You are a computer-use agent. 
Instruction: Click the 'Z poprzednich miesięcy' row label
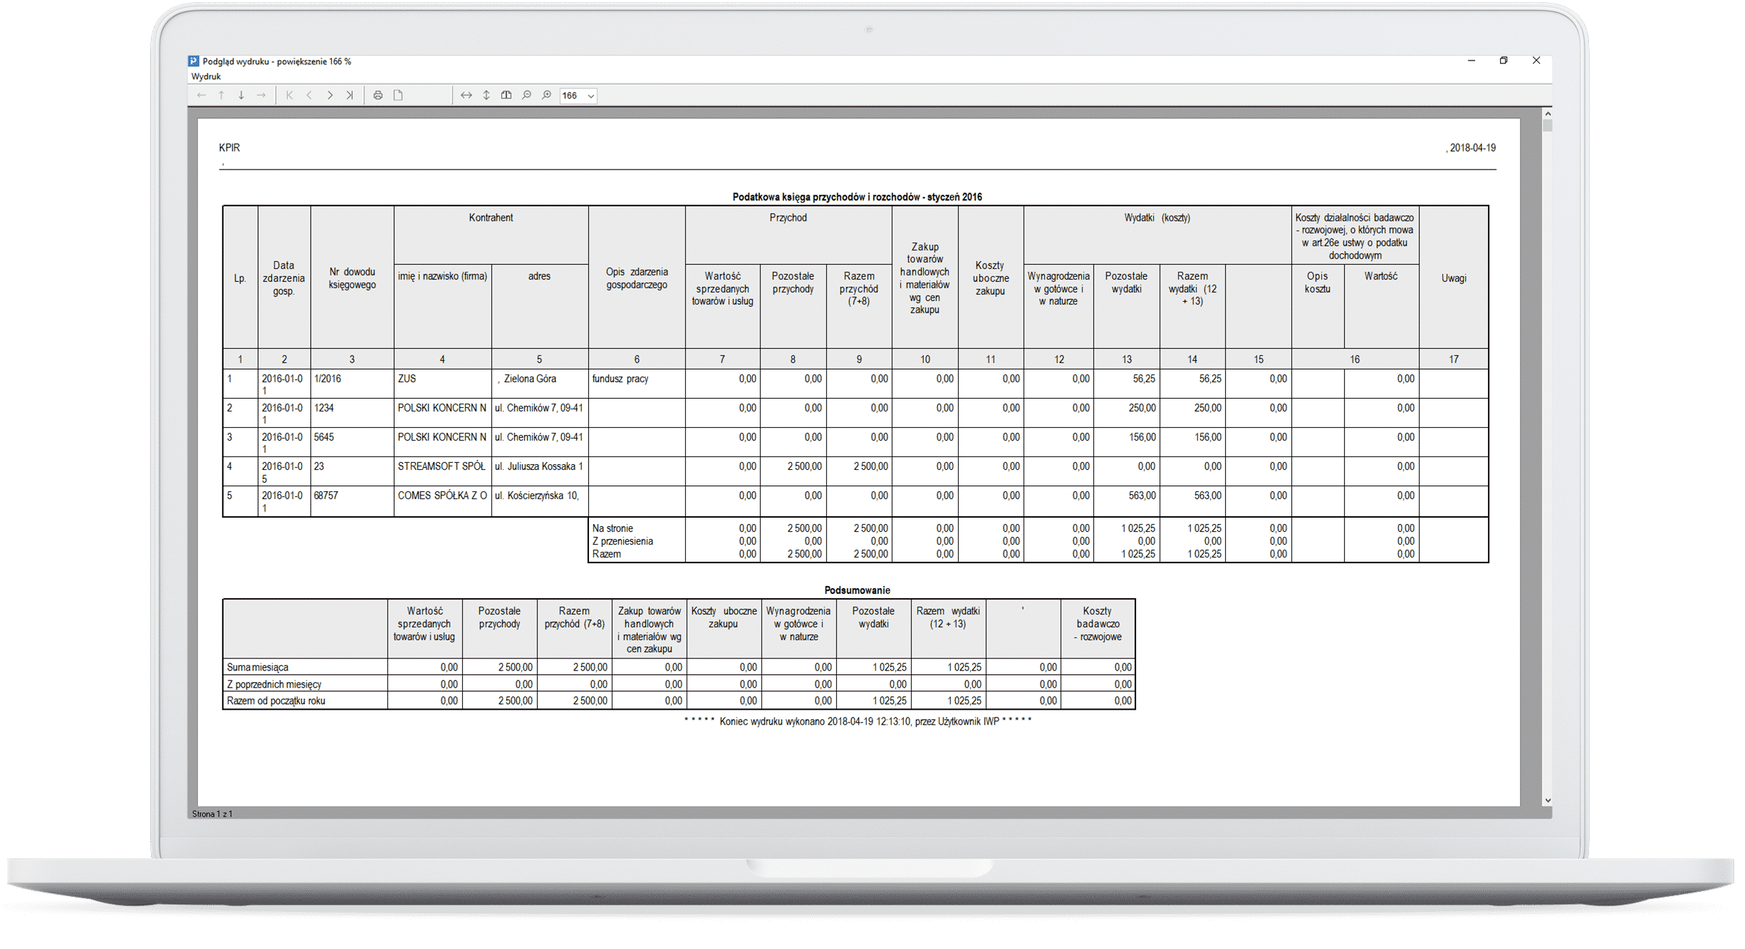274,685
